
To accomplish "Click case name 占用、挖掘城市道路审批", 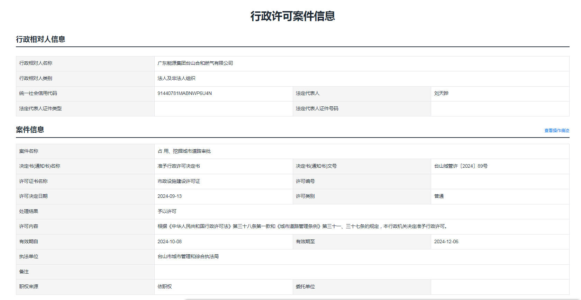I will pos(184,151).
